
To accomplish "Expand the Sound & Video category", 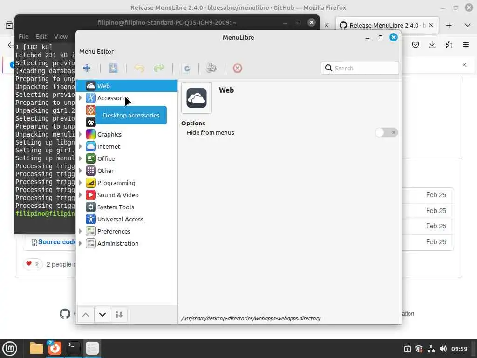I will pyautogui.click(x=80, y=195).
